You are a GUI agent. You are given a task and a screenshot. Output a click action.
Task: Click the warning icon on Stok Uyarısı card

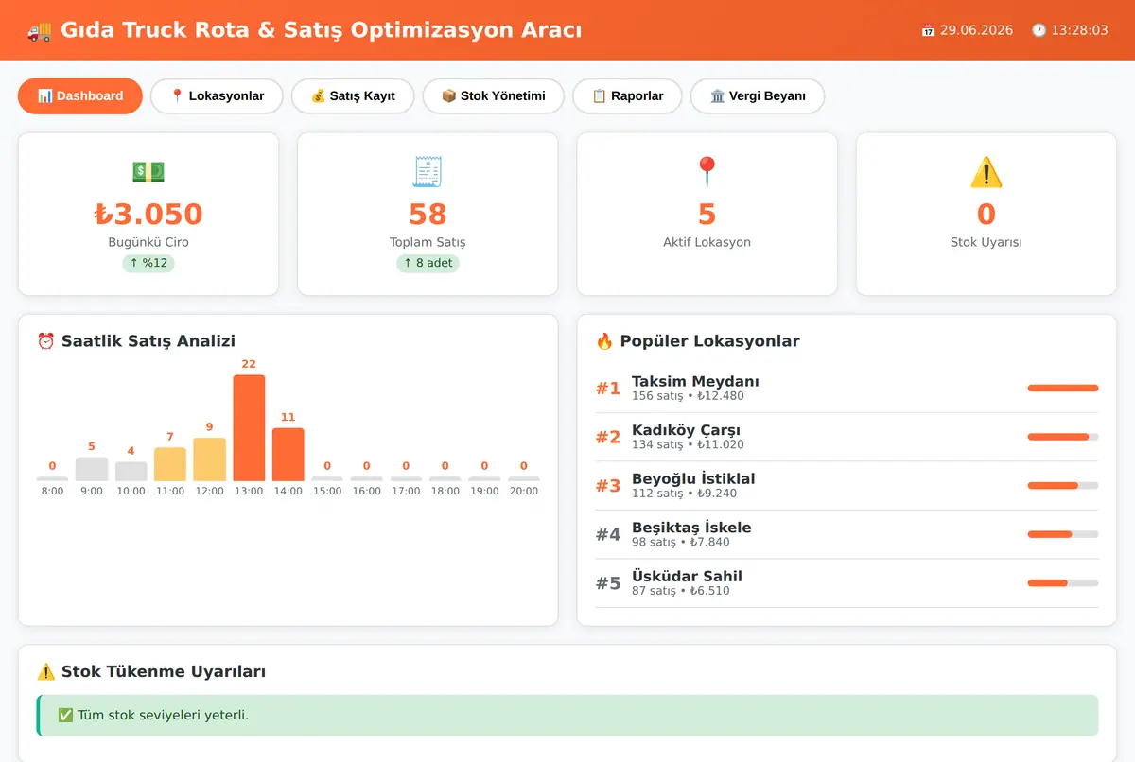tap(987, 172)
